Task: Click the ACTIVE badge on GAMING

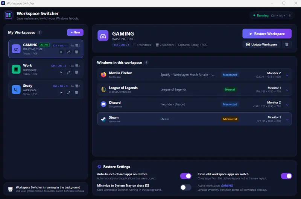Action: [x=44, y=45]
